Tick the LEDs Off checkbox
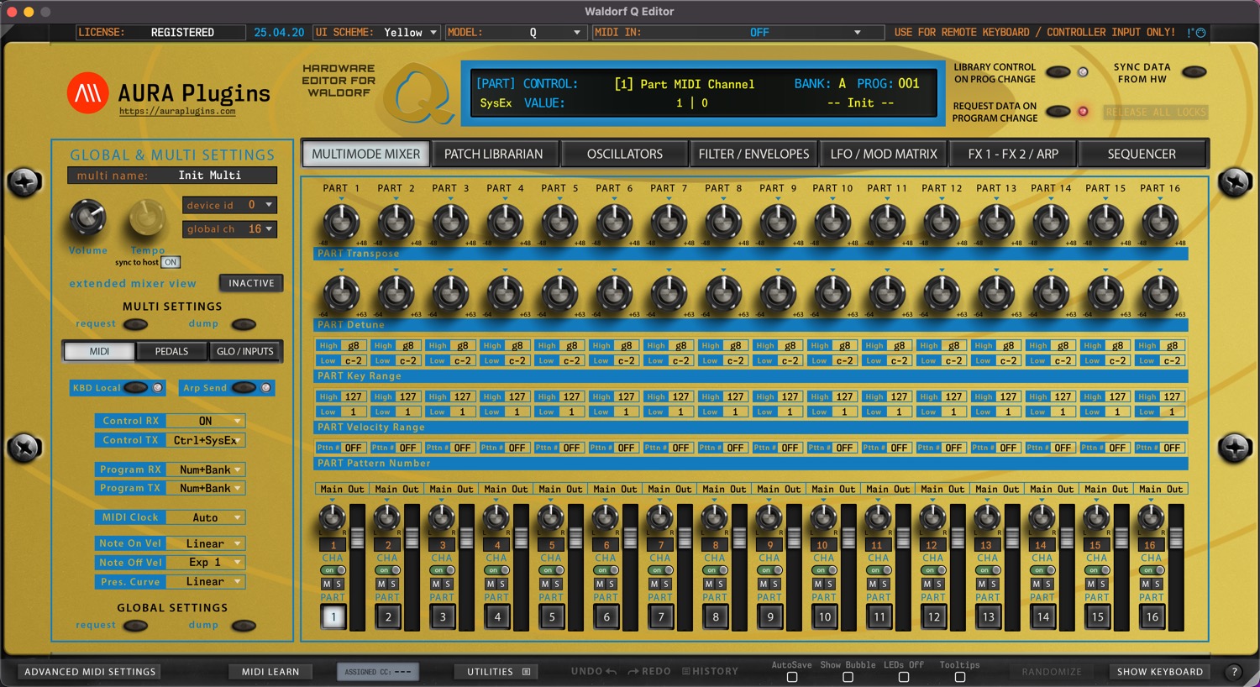 [904, 677]
